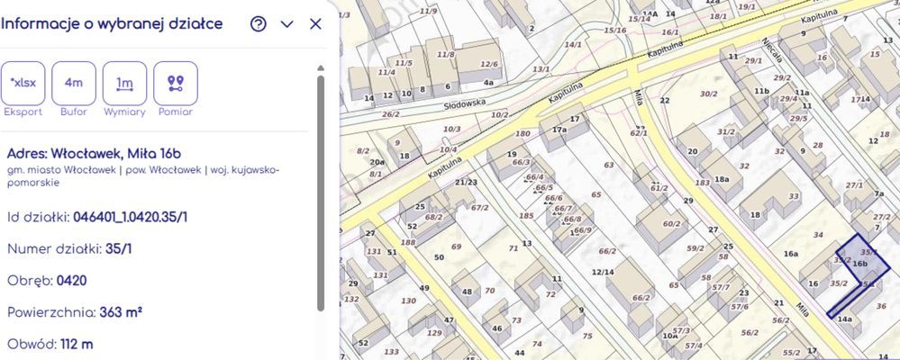Viewport: 900px width, 360px height.
Task: Click building 17a on the map
Action: [559, 130]
